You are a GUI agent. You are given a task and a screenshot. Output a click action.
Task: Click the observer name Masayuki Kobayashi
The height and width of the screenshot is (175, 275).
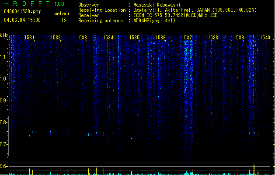coord(157,5)
